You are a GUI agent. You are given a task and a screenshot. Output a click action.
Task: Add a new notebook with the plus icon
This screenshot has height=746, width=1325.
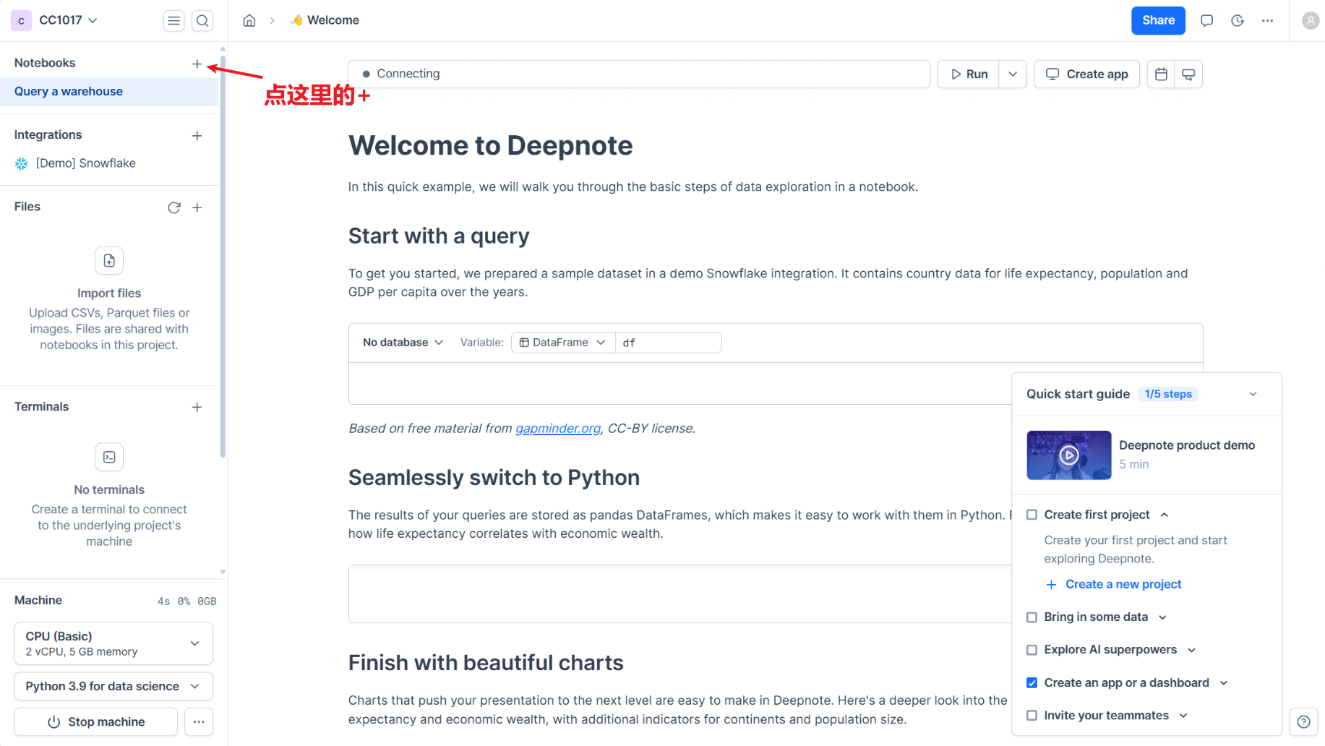197,64
